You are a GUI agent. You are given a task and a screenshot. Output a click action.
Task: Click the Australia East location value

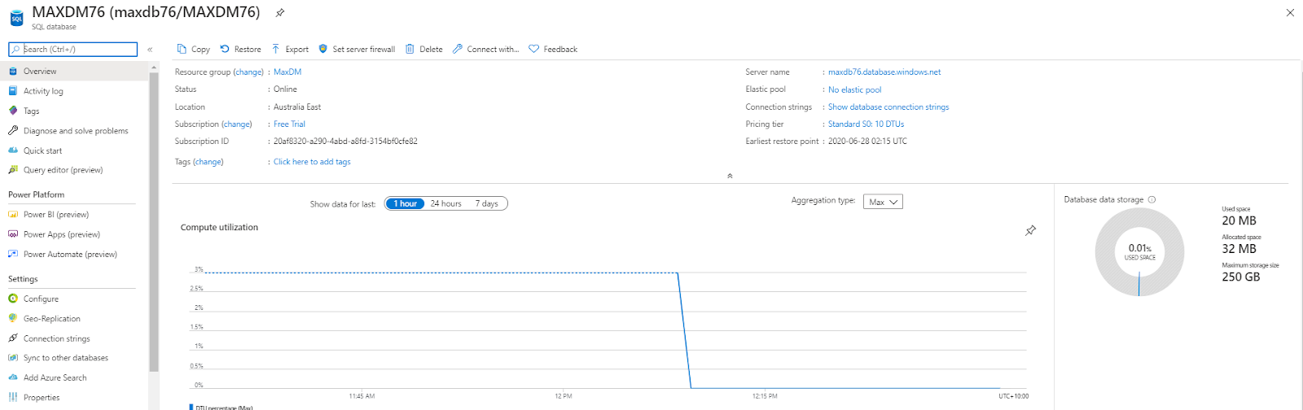(297, 107)
